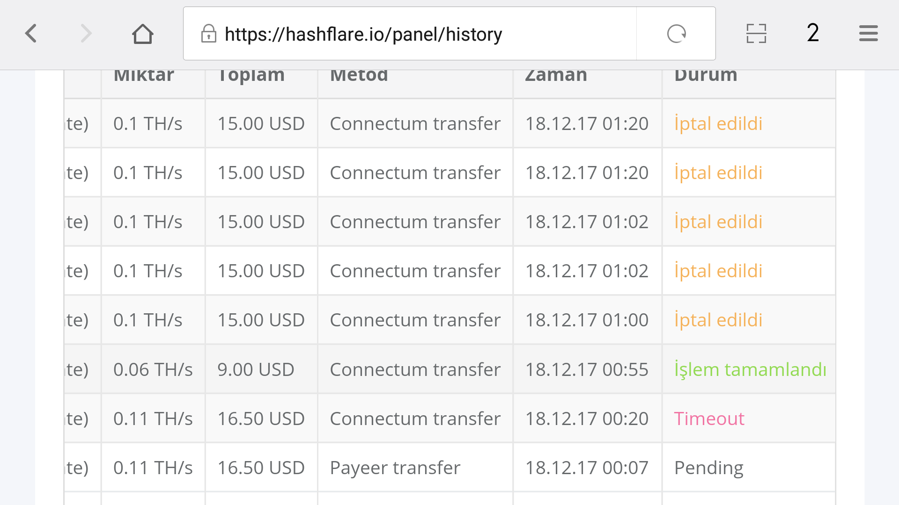Reload the page with refresh icon
Image resolution: width=899 pixels, height=505 pixels.
click(676, 34)
